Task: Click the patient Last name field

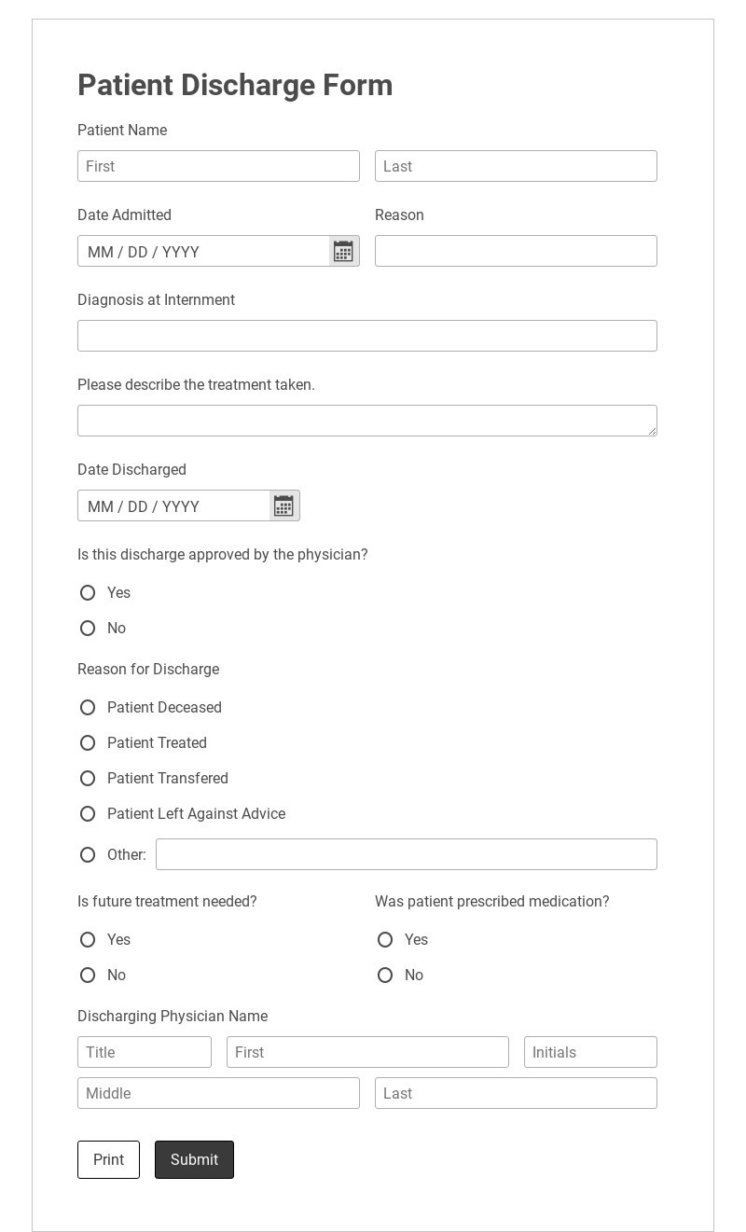Action: point(516,166)
